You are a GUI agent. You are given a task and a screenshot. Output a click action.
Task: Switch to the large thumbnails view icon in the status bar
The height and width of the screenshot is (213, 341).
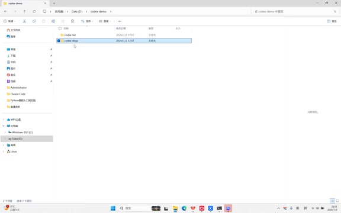pos(337,201)
